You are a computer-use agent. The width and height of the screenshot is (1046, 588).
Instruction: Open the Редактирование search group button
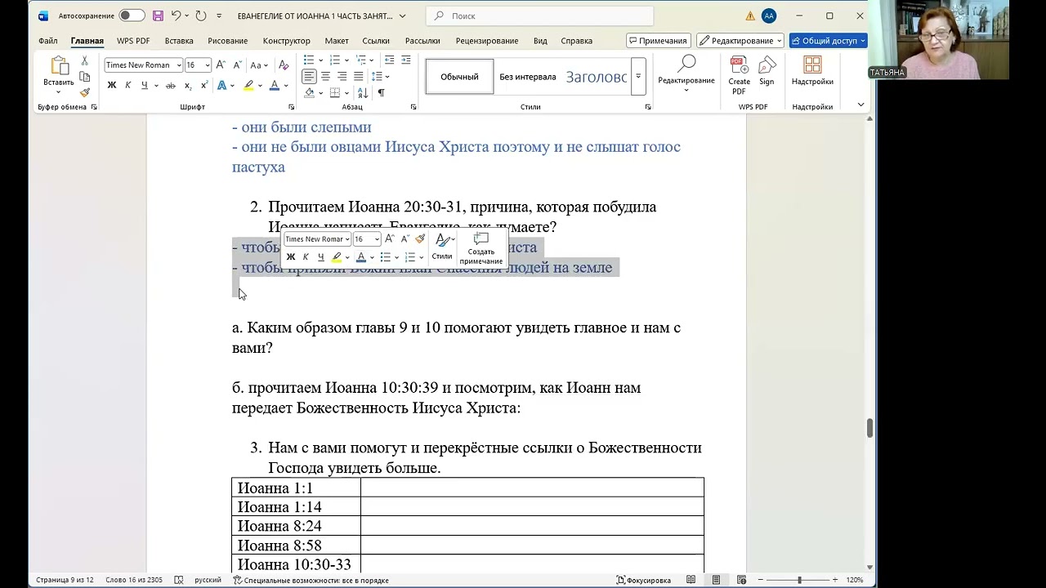[x=686, y=73]
